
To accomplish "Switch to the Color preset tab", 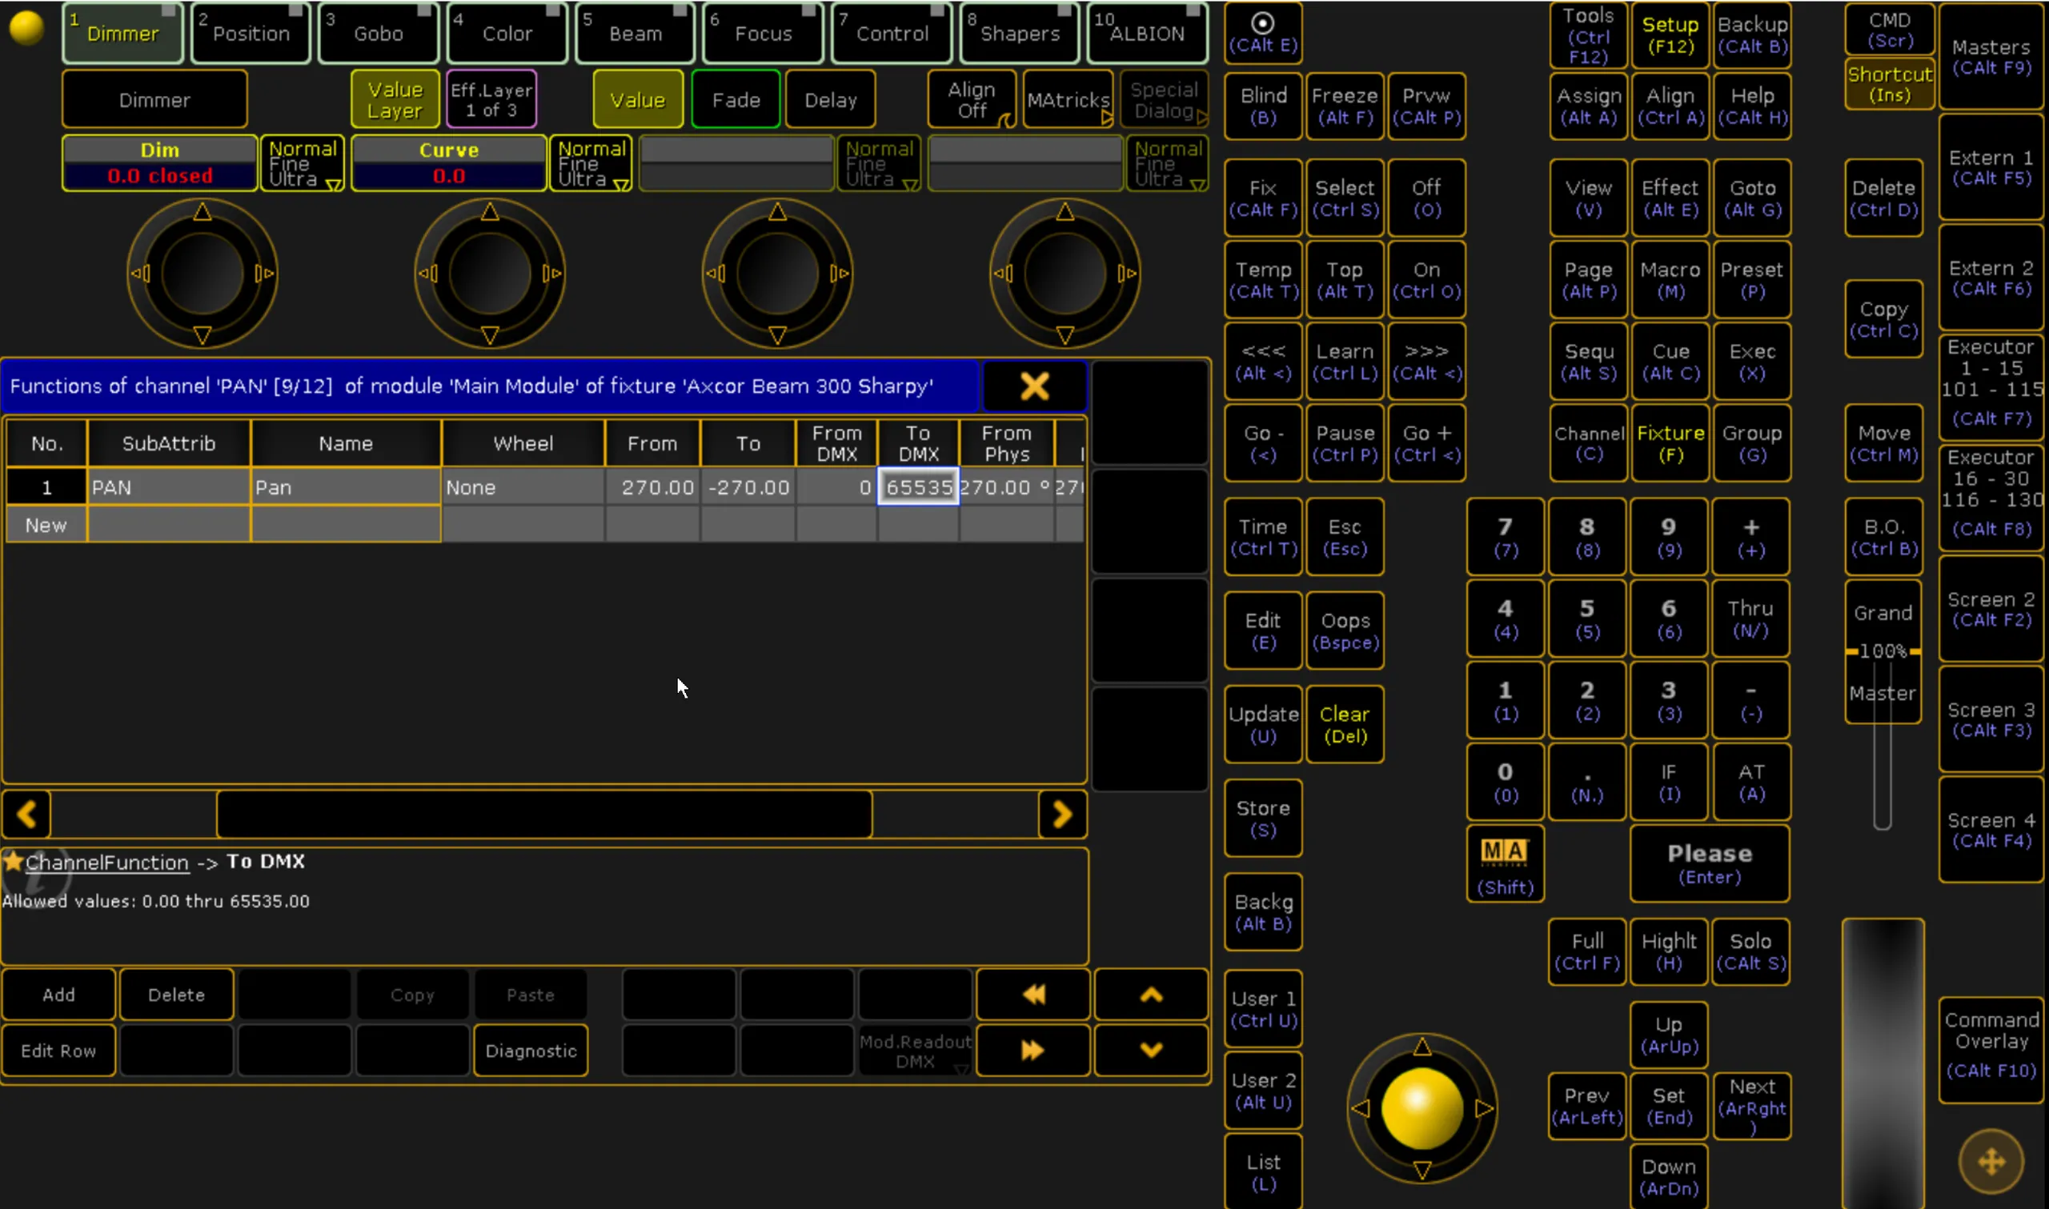I will pyautogui.click(x=507, y=33).
